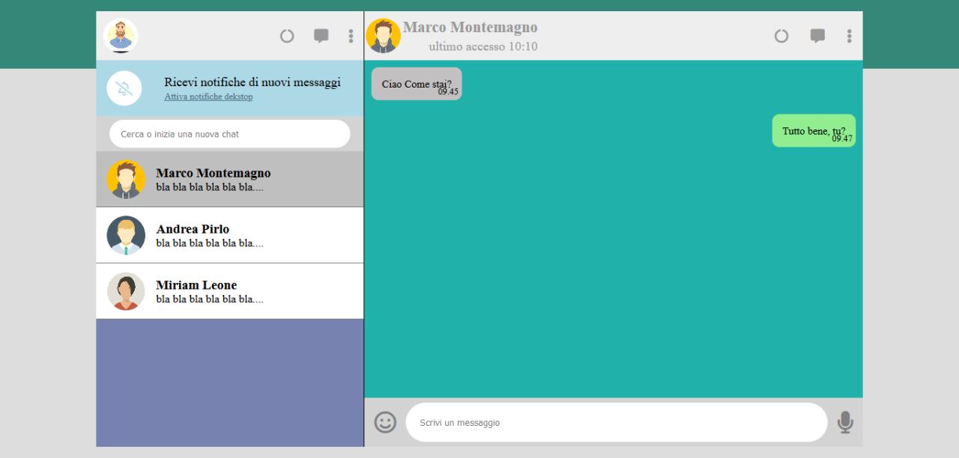Viewport: 959px width, 458px height.
Task: Click the 'Scrivi un messaggio' input box
Action: [x=616, y=423]
